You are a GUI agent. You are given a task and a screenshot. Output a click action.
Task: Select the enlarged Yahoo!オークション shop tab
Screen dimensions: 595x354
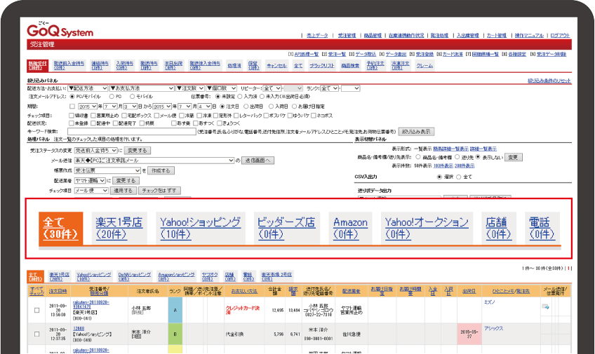click(x=427, y=228)
